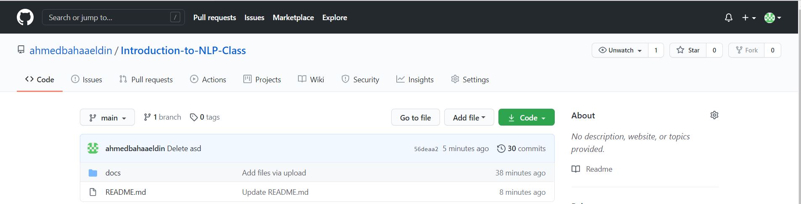Open the Projects tab
The width and height of the screenshot is (801, 204).
[x=262, y=79]
